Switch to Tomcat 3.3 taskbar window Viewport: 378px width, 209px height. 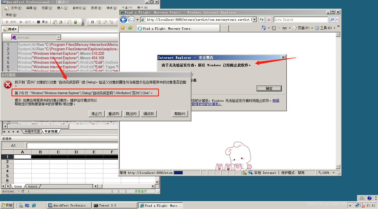pyautogui.click(x=115, y=205)
